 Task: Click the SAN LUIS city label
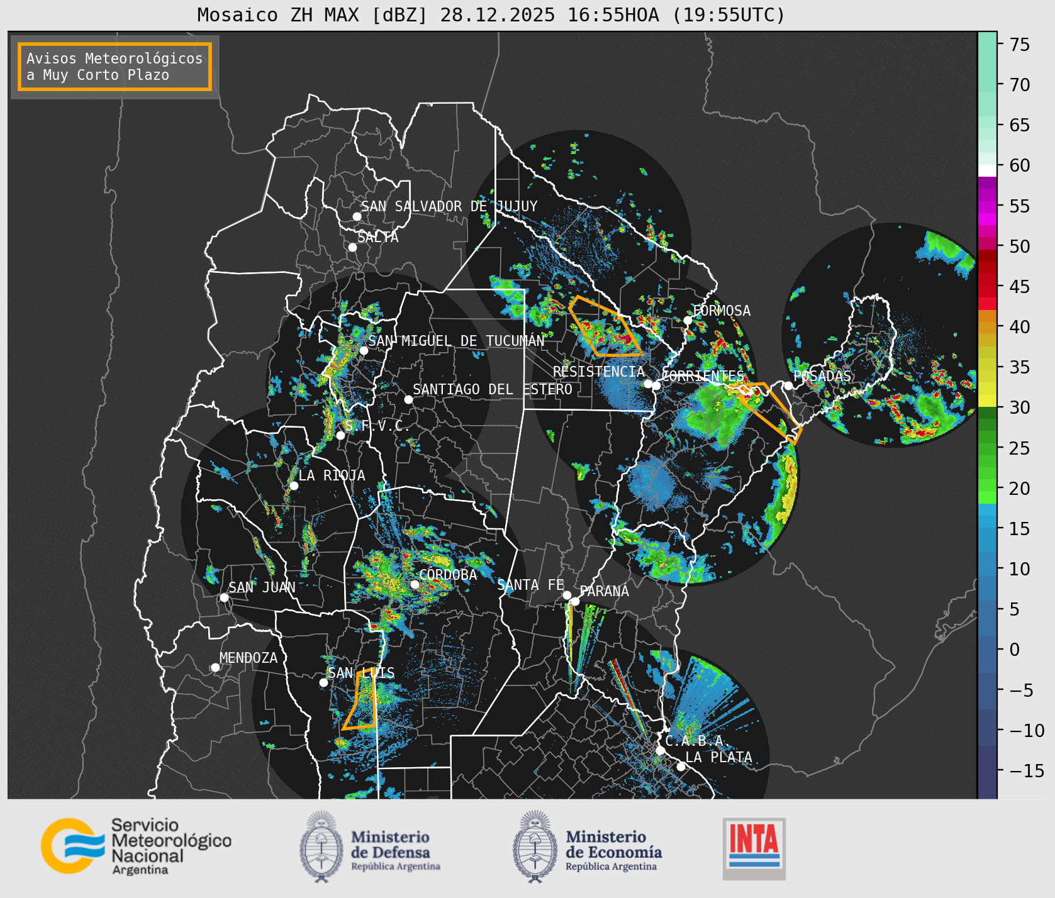pos(361,673)
